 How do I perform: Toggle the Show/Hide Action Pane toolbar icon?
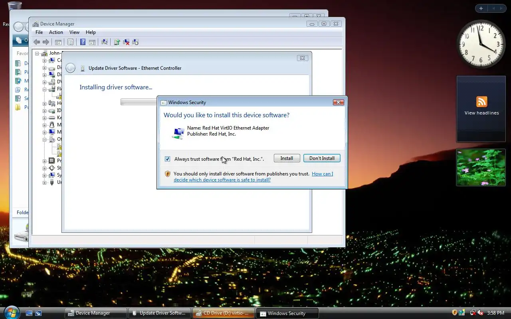(x=92, y=42)
